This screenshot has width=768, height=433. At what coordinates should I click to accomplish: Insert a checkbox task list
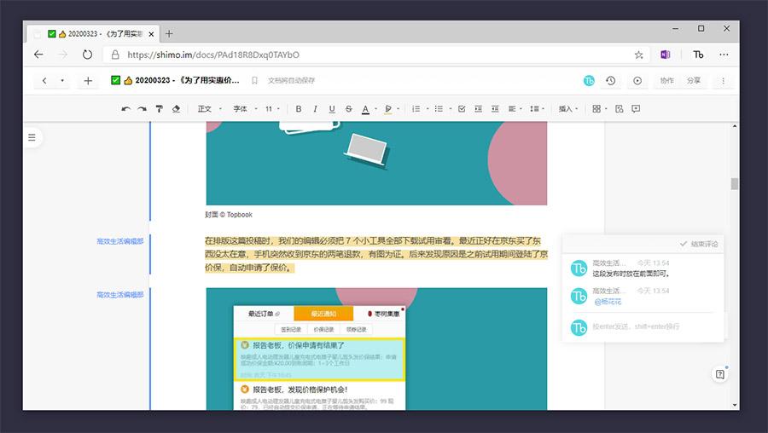click(x=462, y=109)
